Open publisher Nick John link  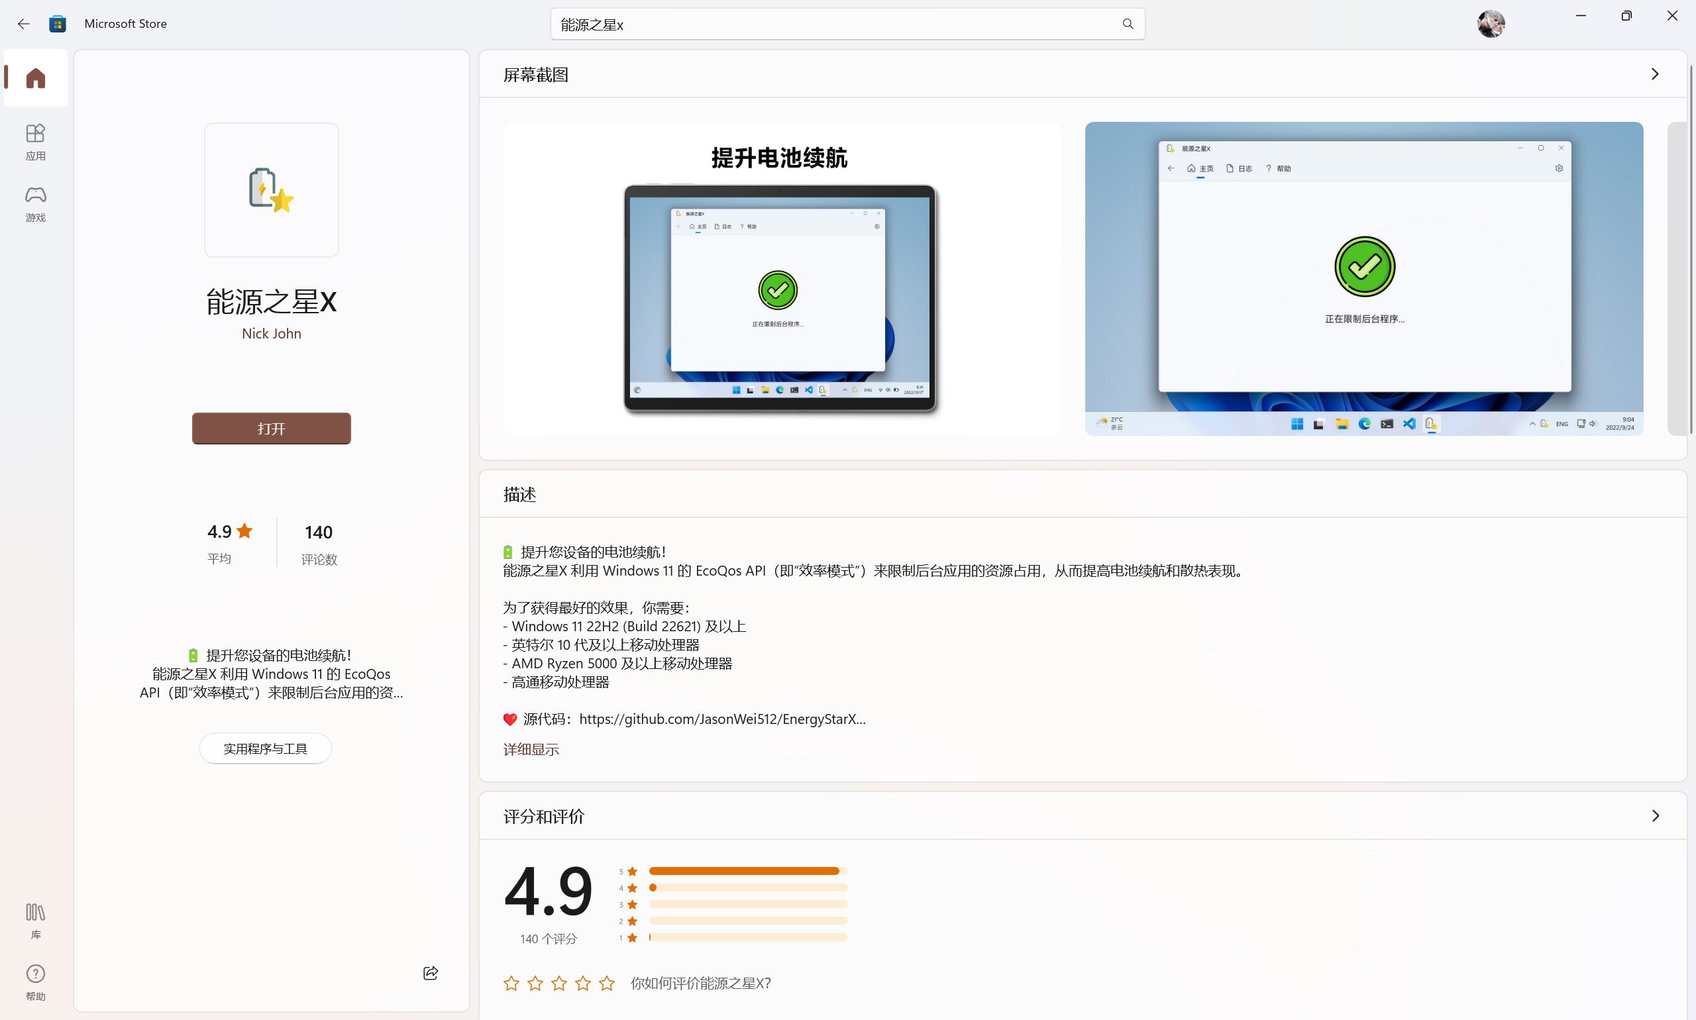(x=272, y=333)
